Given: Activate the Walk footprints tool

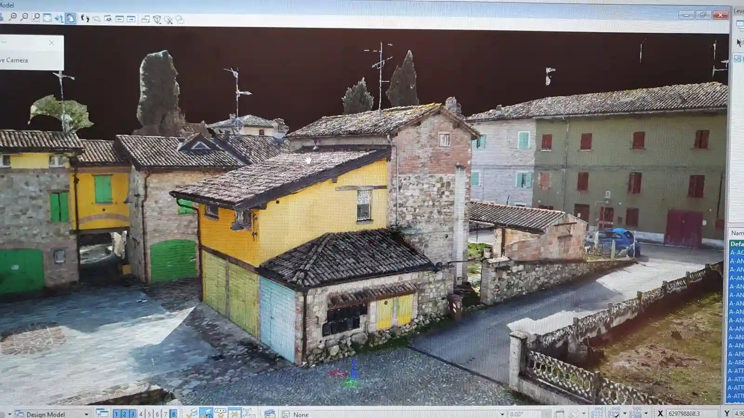Looking at the screenshot, I should (x=85, y=19).
